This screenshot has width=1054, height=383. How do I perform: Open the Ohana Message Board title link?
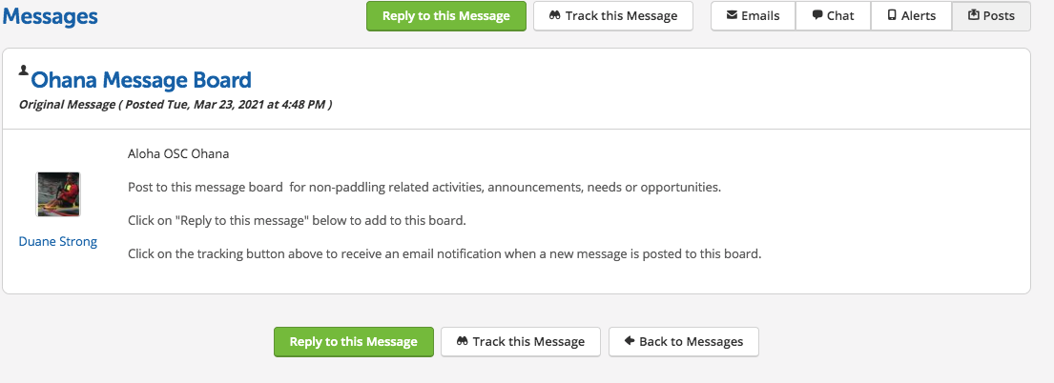141,80
